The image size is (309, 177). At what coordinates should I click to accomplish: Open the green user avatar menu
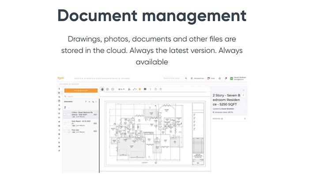(x=232, y=78)
